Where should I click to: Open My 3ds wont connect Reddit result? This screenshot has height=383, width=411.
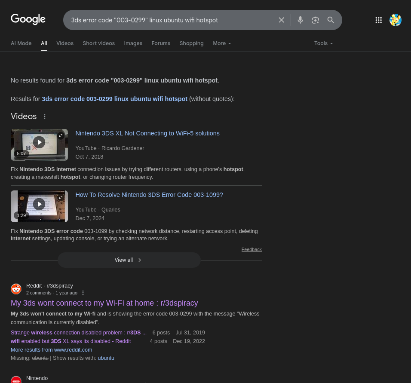click(x=104, y=303)
